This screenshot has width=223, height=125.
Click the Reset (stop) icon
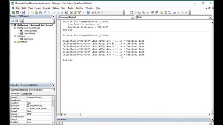(x=62, y=12)
